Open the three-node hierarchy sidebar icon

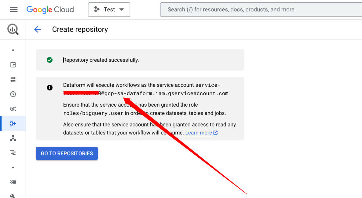click(x=13, y=138)
